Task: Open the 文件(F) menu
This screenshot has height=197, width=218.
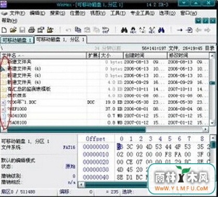Action: click(17, 13)
